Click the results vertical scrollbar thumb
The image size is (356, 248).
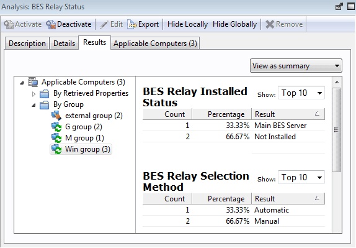tap(337, 130)
